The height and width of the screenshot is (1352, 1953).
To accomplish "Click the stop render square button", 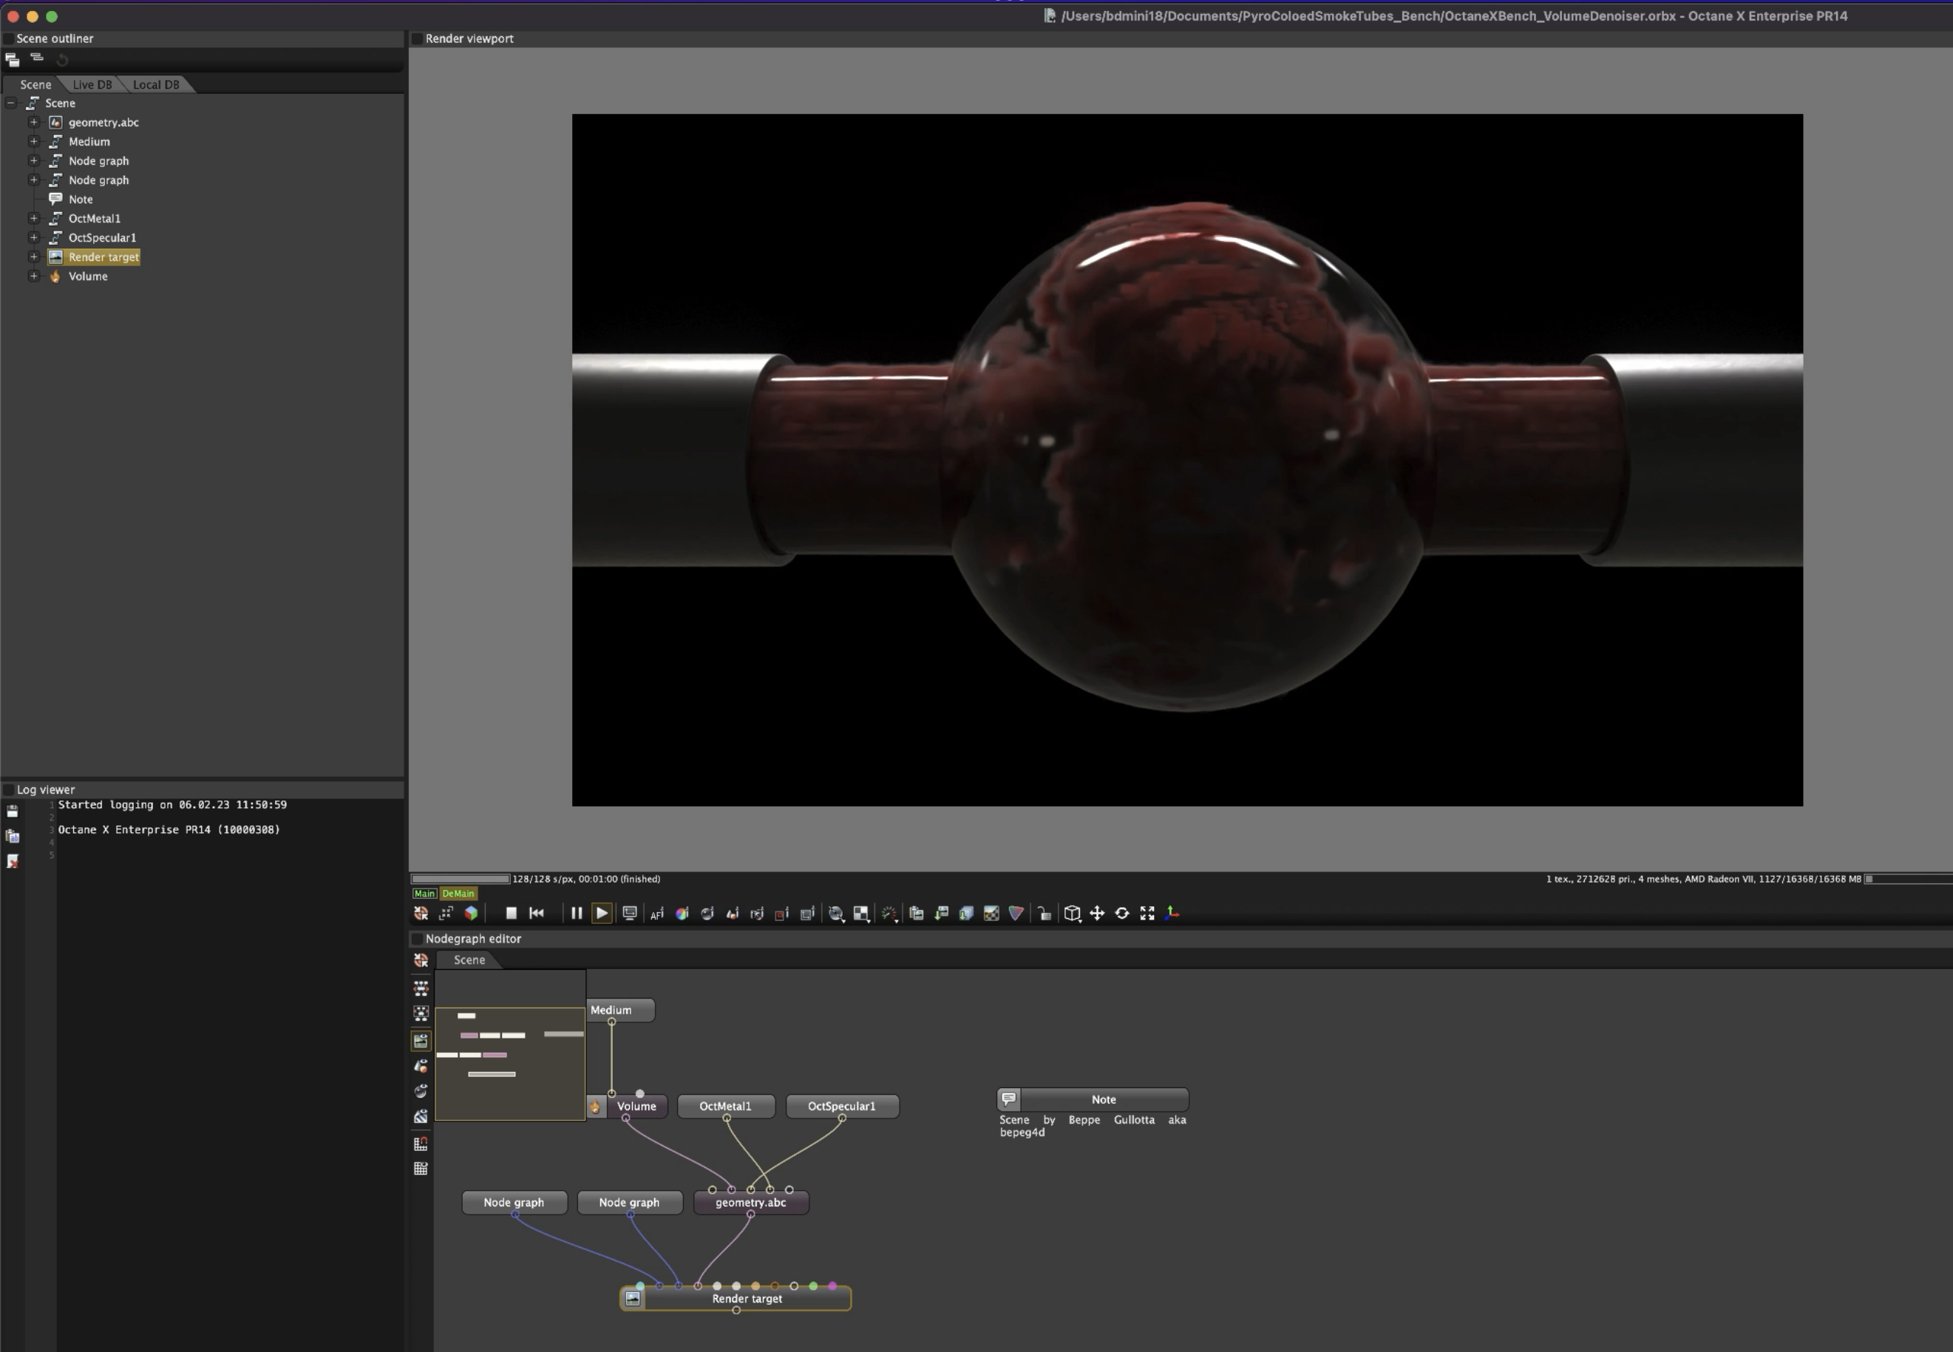I will pyautogui.click(x=511, y=913).
